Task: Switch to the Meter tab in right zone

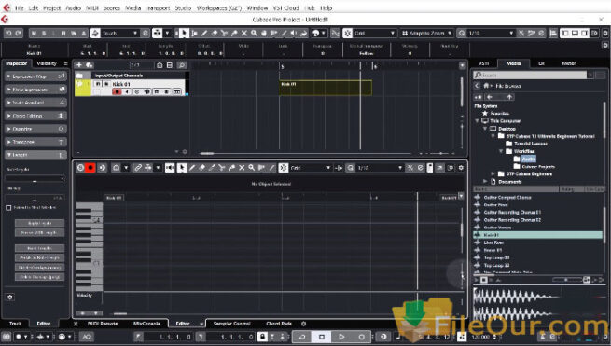Action: coord(568,63)
